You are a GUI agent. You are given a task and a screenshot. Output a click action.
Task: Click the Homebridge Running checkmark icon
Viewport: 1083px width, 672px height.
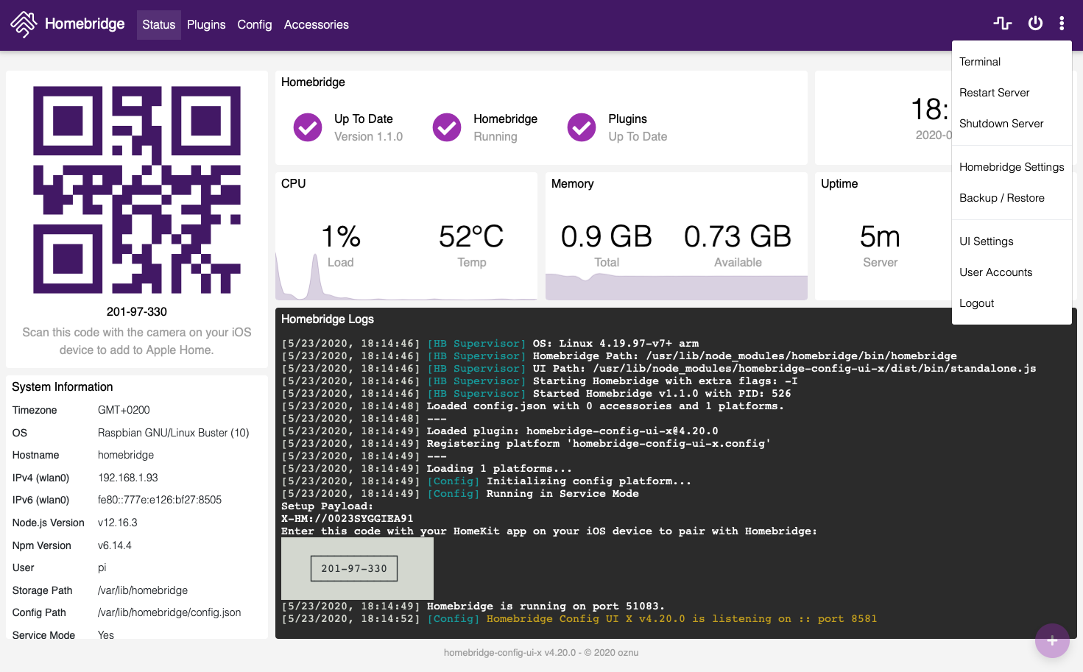pyautogui.click(x=447, y=127)
